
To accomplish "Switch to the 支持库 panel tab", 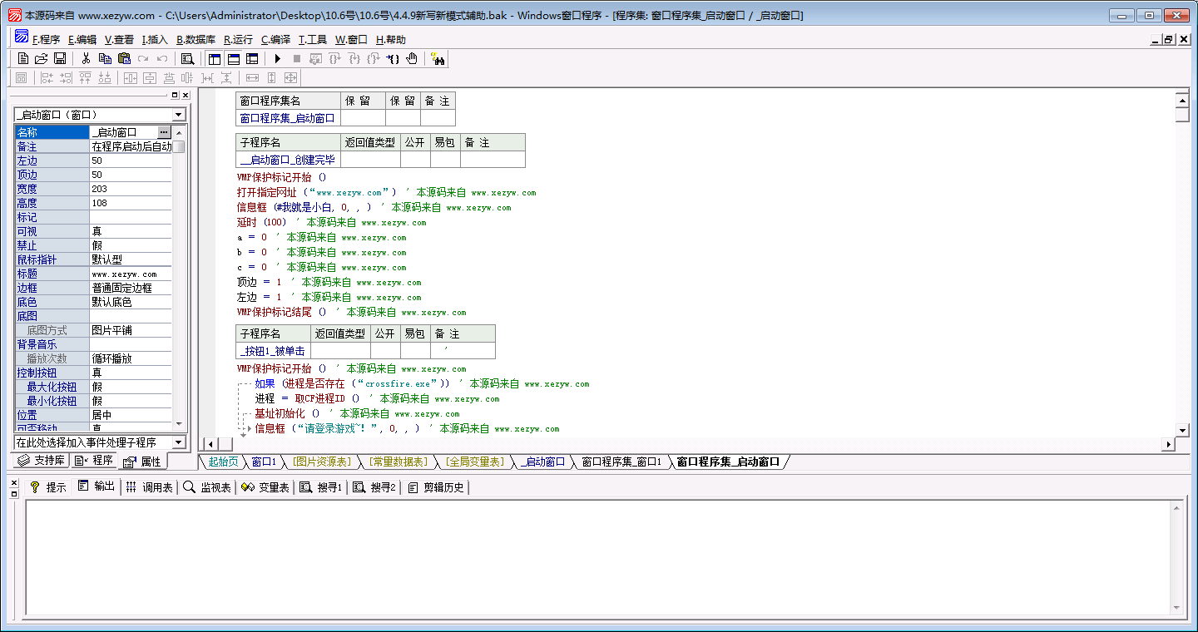I will click(42, 461).
